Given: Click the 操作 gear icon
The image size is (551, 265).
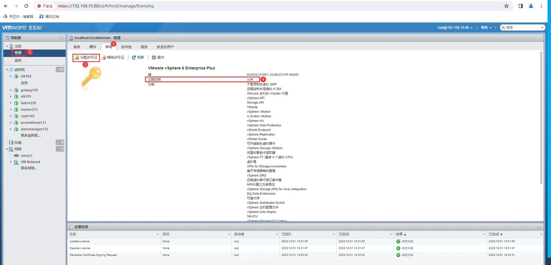Looking at the screenshot, I should coord(154,57).
